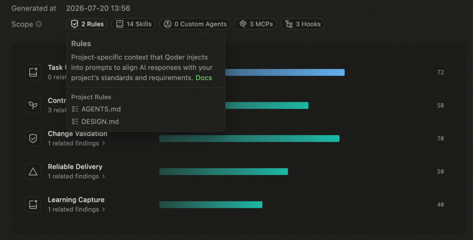Open the 3 Hooks scope chip

(302, 24)
